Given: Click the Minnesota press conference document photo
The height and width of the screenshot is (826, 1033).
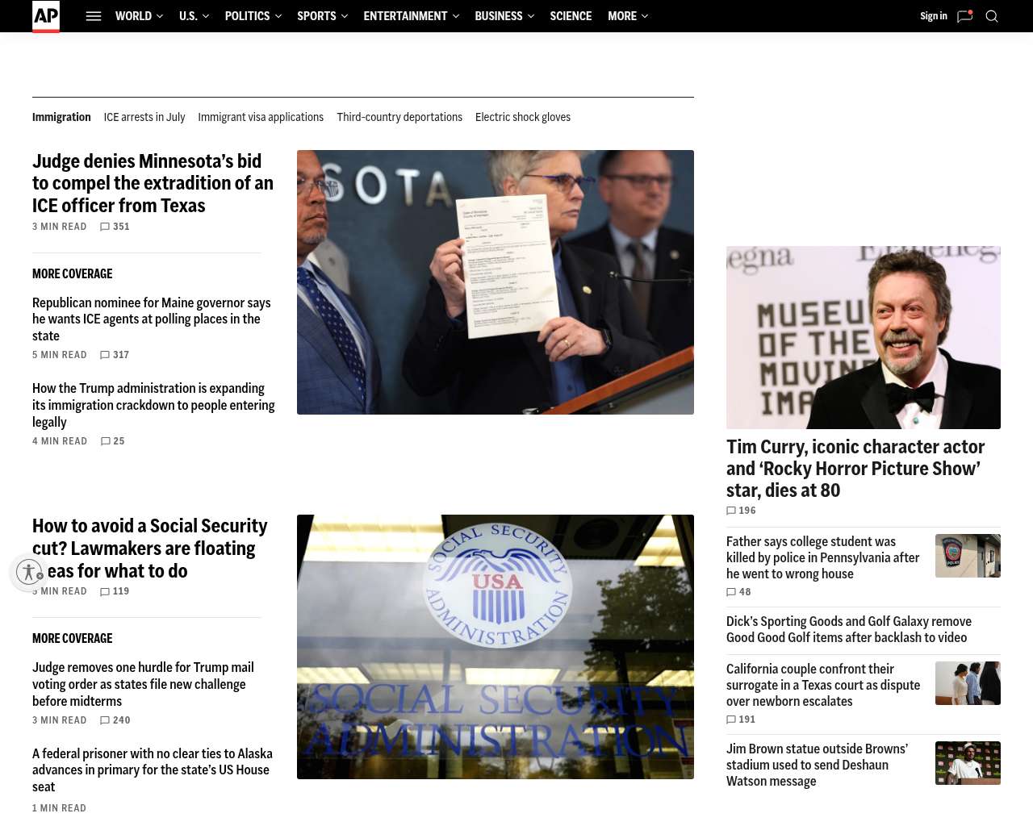Looking at the screenshot, I should pos(496,282).
